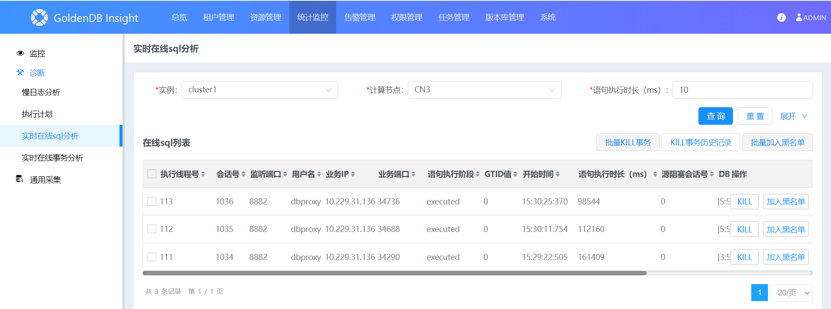
Task: Click the duration value 112160
Action: pos(591,229)
